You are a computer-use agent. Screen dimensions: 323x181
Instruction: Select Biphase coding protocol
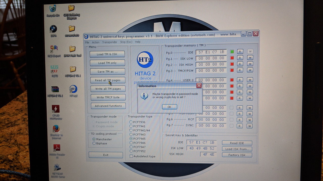[100, 143]
